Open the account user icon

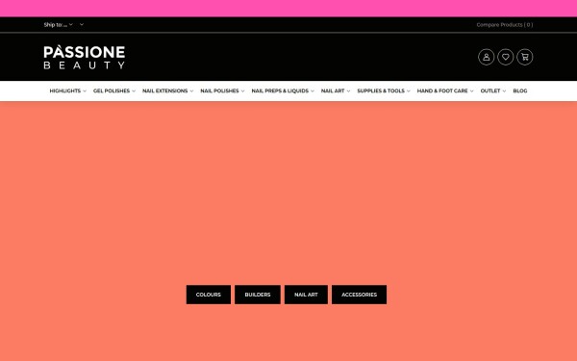(x=486, y=57)
